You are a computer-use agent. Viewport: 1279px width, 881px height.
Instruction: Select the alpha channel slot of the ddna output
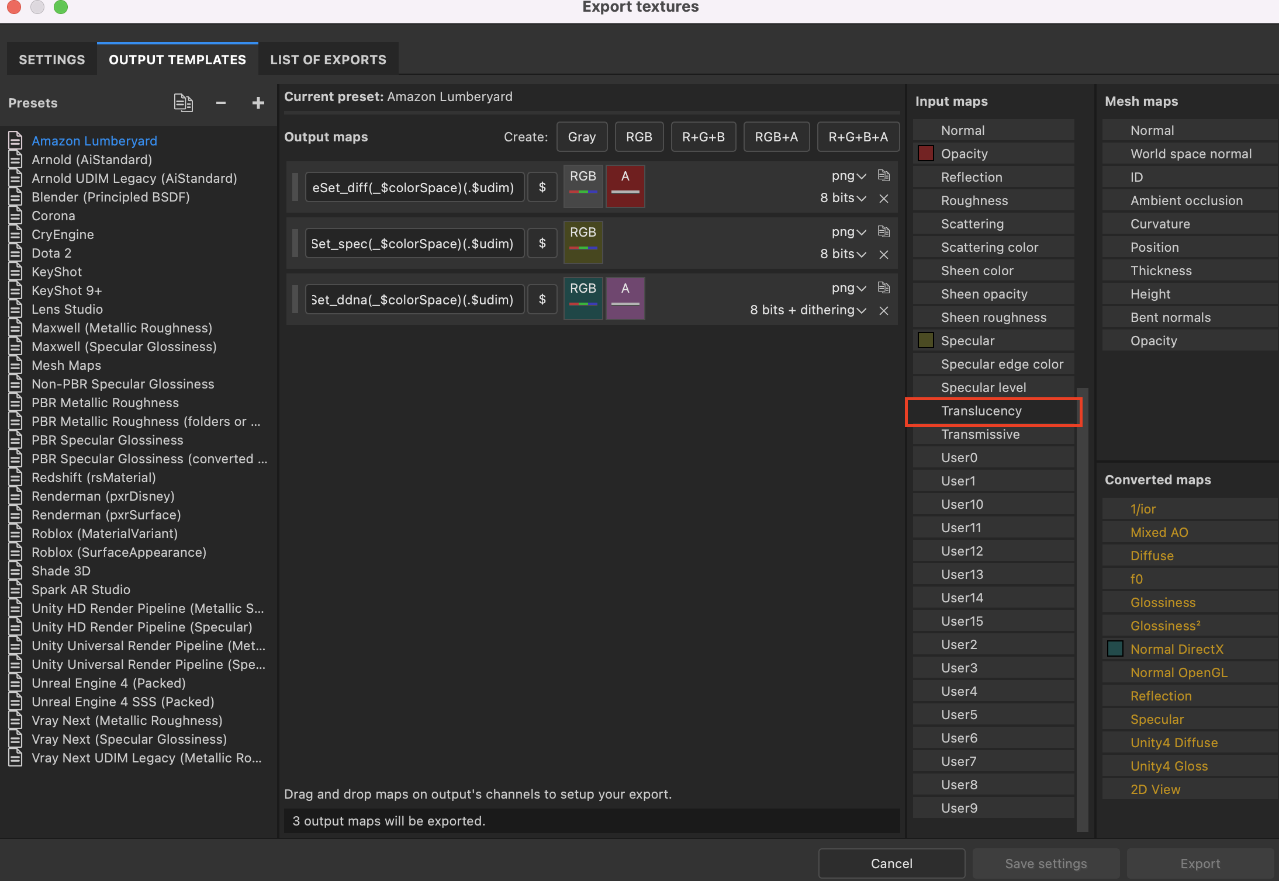coord(625,298)
